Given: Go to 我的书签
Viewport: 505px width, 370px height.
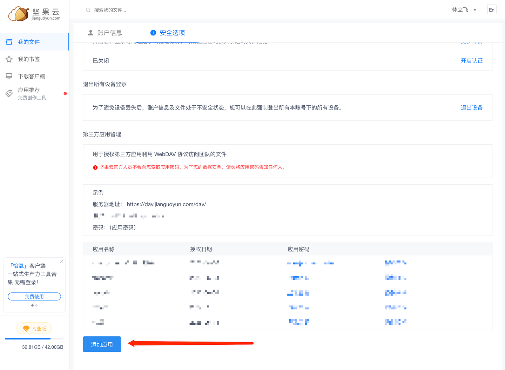Looking at the screenshot, I should [34, 59].
